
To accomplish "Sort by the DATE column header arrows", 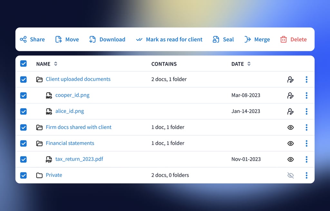I will pos(249,64).
